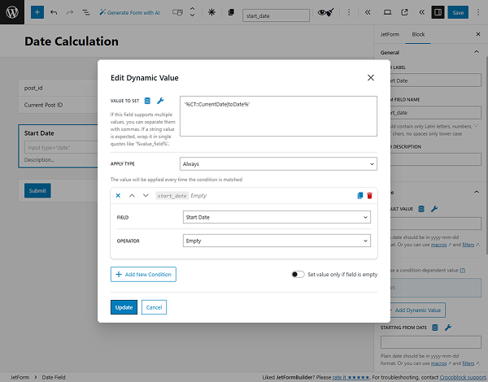Click the toolbar copy block icon

click(x=231, y=12)
